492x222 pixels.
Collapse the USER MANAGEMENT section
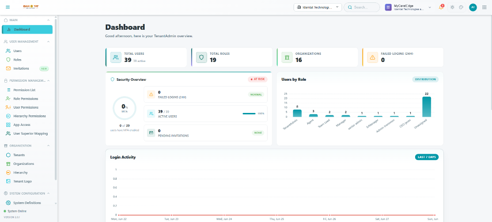click(49, 41)
